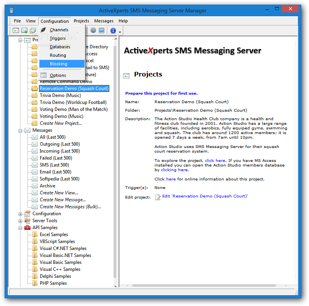Open settings via the gear toolbar icon
The height and width of the screenshot is (306, 309).
93,31
